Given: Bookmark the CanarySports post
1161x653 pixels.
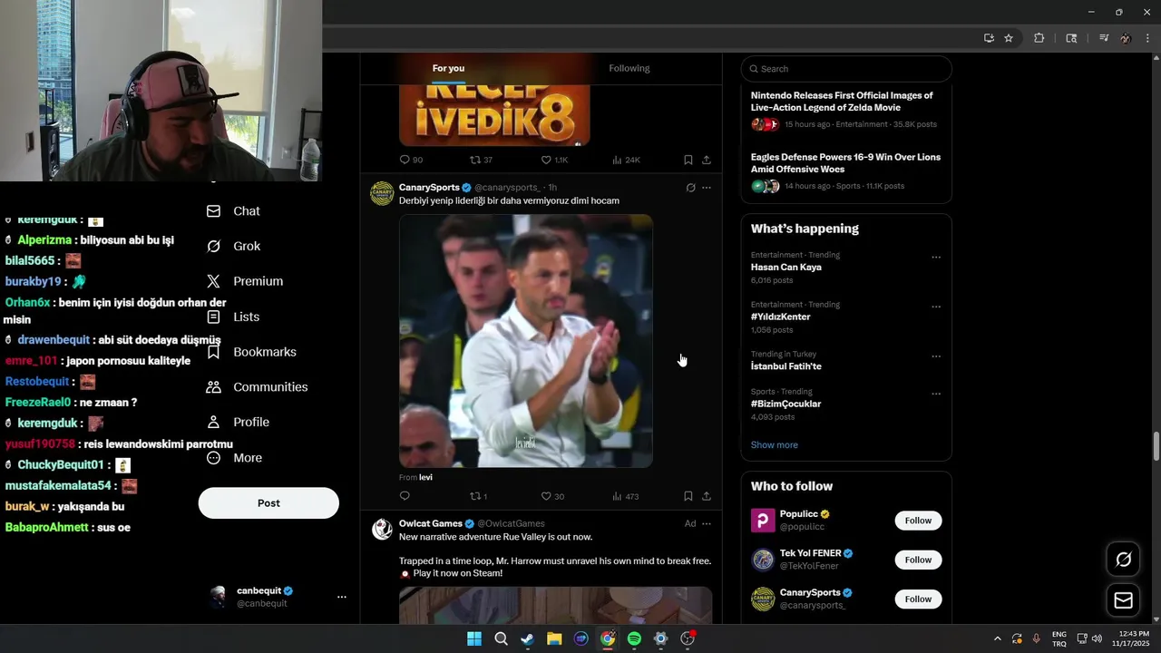Looking at the screenshot, I should (x=688, y=496).
